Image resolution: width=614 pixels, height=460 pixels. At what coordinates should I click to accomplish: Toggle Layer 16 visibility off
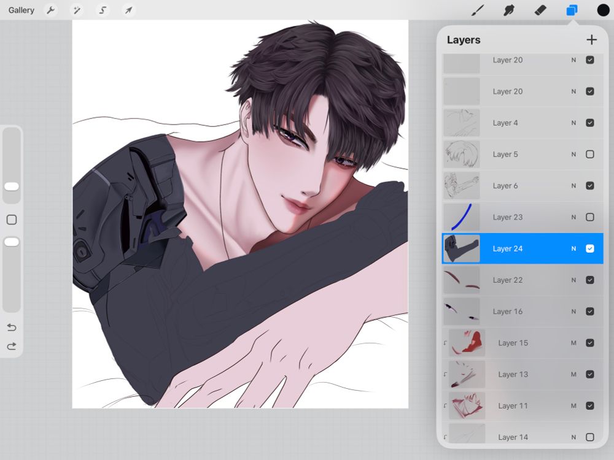pyautogui.click(x=590, y=312)
